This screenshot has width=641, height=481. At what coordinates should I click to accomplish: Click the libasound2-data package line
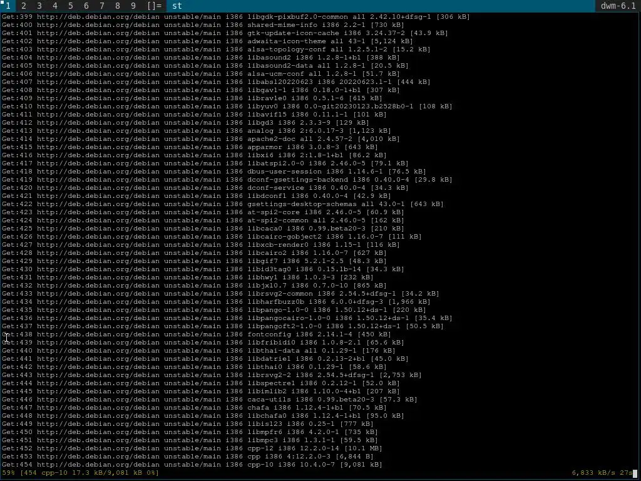tap(205, 66)
